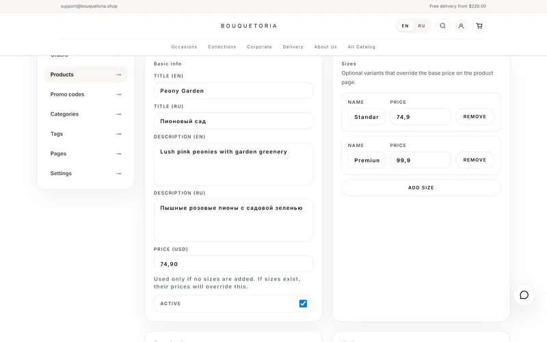Go to Tags in sidebar
Viewport: 547px width, 342px height.
(x=85, y=134)
